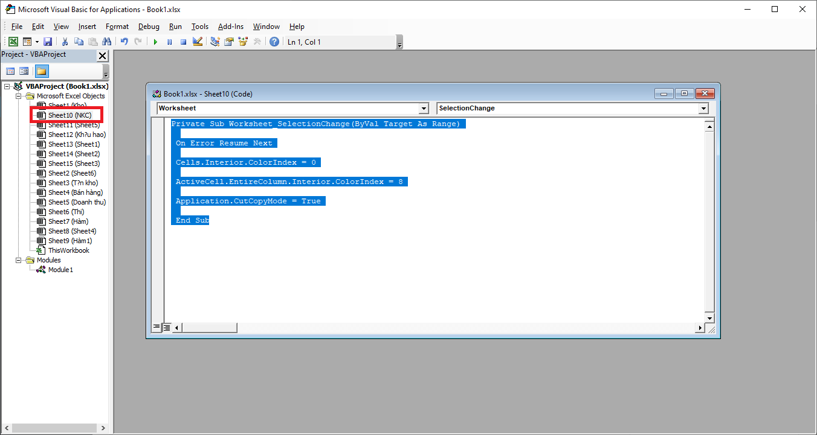Image resolution: width=817 pixels, height=435 pixels.
Task: Switch to Procedure View at code window bottom
Action: 157,327
